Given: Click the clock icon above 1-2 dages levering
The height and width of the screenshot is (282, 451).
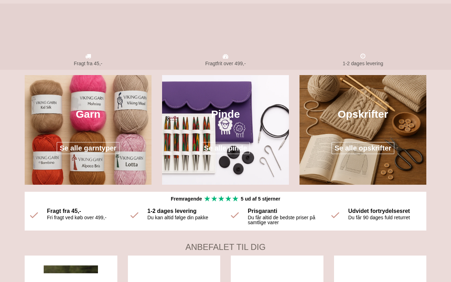Looking at the screenshot, I should click(363, 56).
